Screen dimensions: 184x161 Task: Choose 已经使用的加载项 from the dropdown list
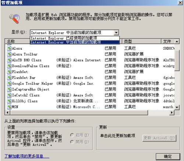pos(75,38)
